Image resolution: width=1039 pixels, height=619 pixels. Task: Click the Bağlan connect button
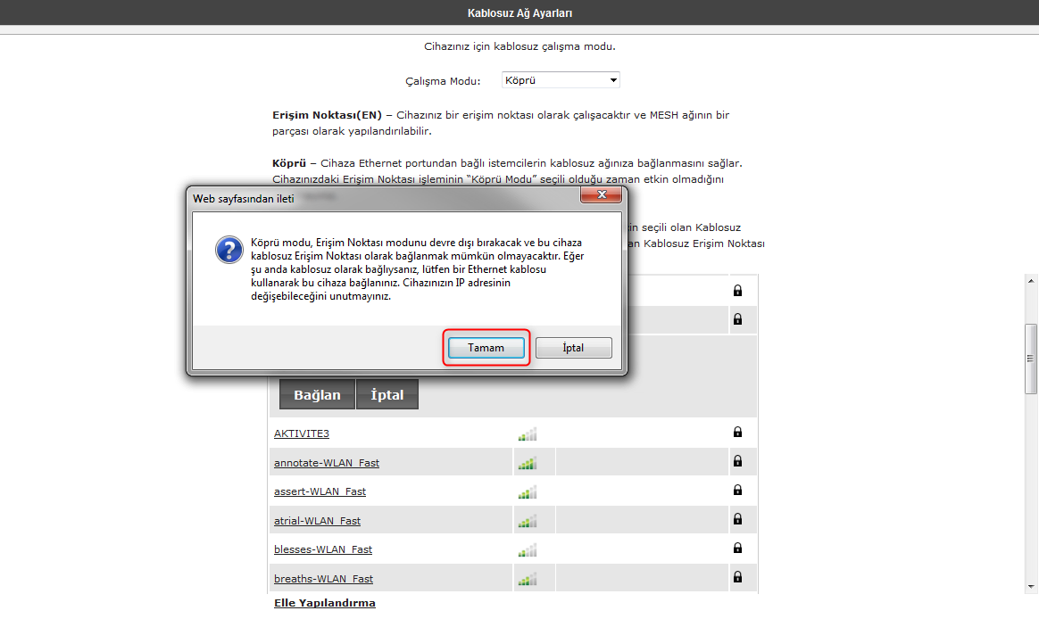pyautogui.click(x=317, y=395)
